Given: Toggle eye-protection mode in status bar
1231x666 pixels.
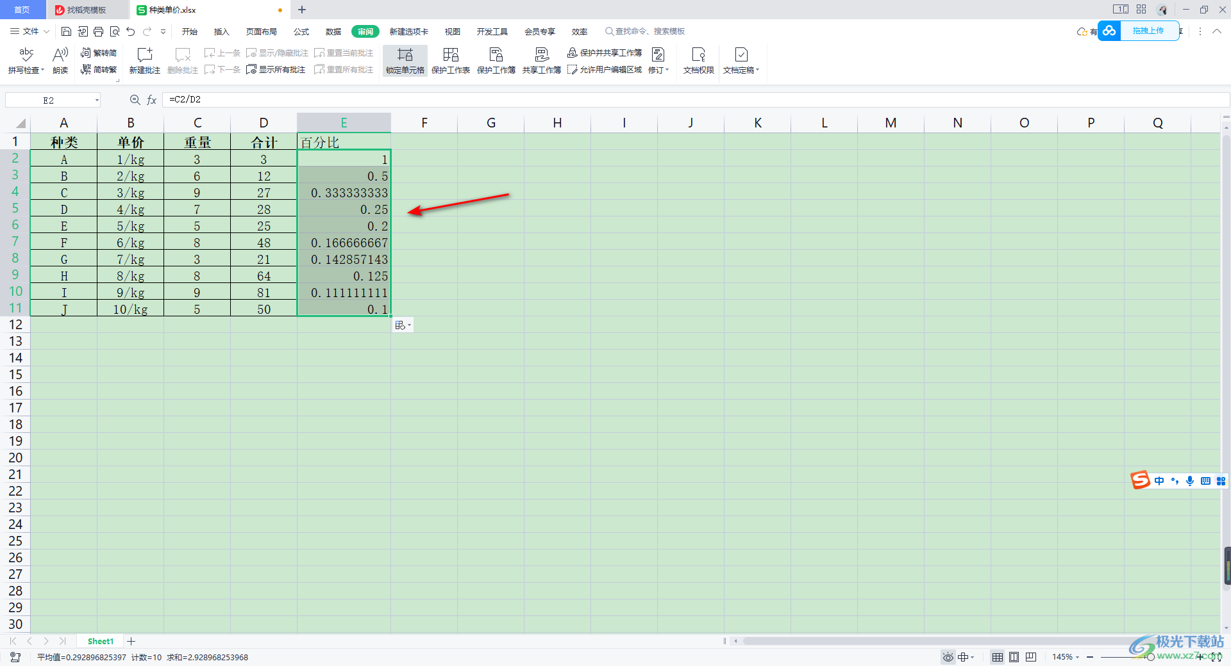Looking at the screenshot, I should point(948,657).
